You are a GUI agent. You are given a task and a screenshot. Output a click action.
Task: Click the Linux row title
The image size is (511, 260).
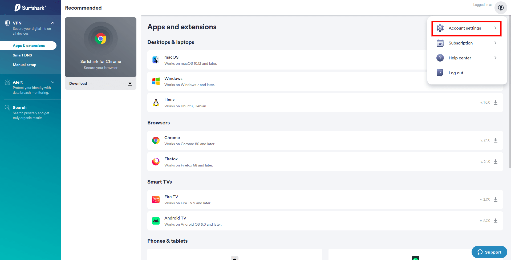coord(169,100)
